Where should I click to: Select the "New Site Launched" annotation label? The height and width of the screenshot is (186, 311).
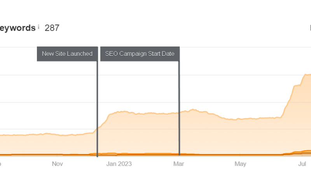pos(67,54)
